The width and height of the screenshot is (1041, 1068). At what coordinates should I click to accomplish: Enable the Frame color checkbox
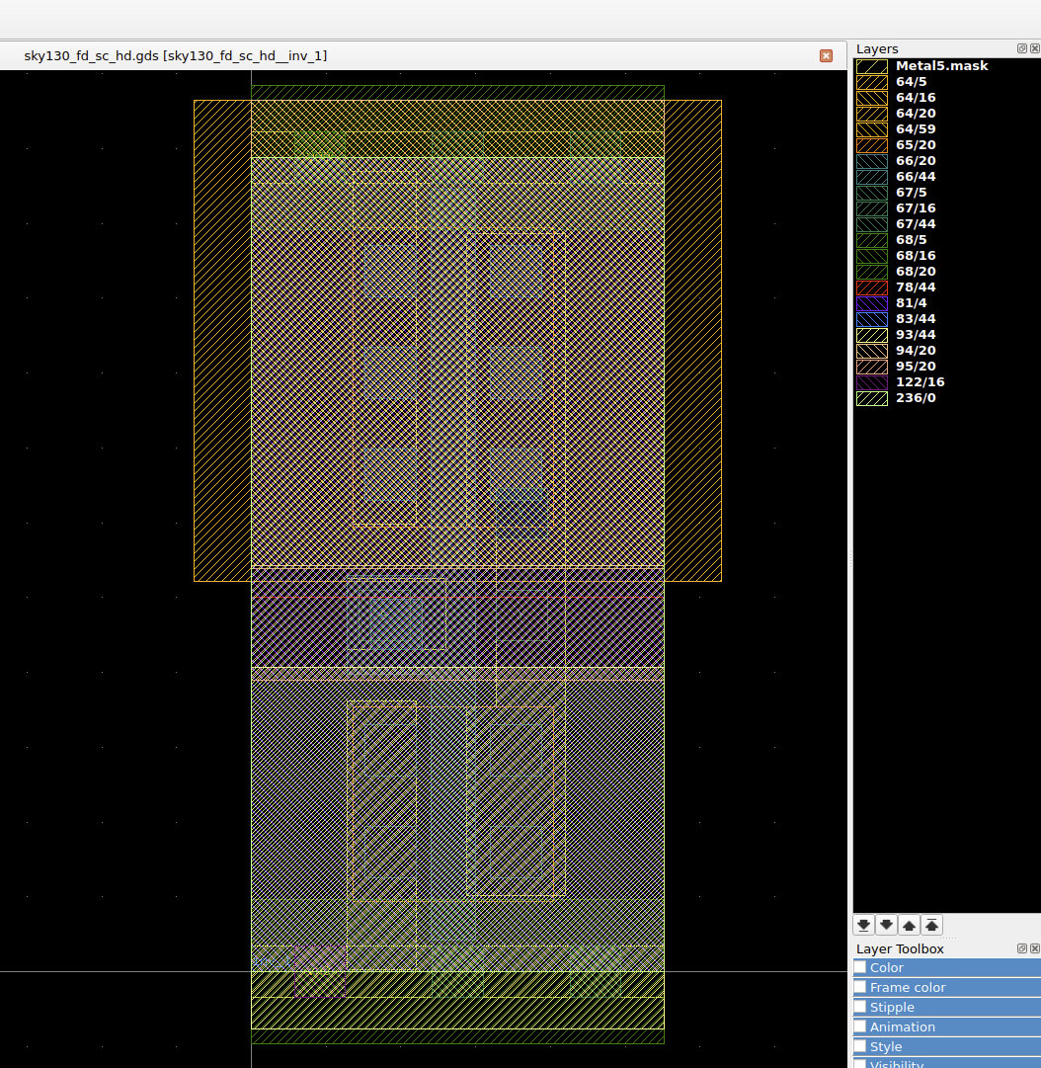point(860,988)
